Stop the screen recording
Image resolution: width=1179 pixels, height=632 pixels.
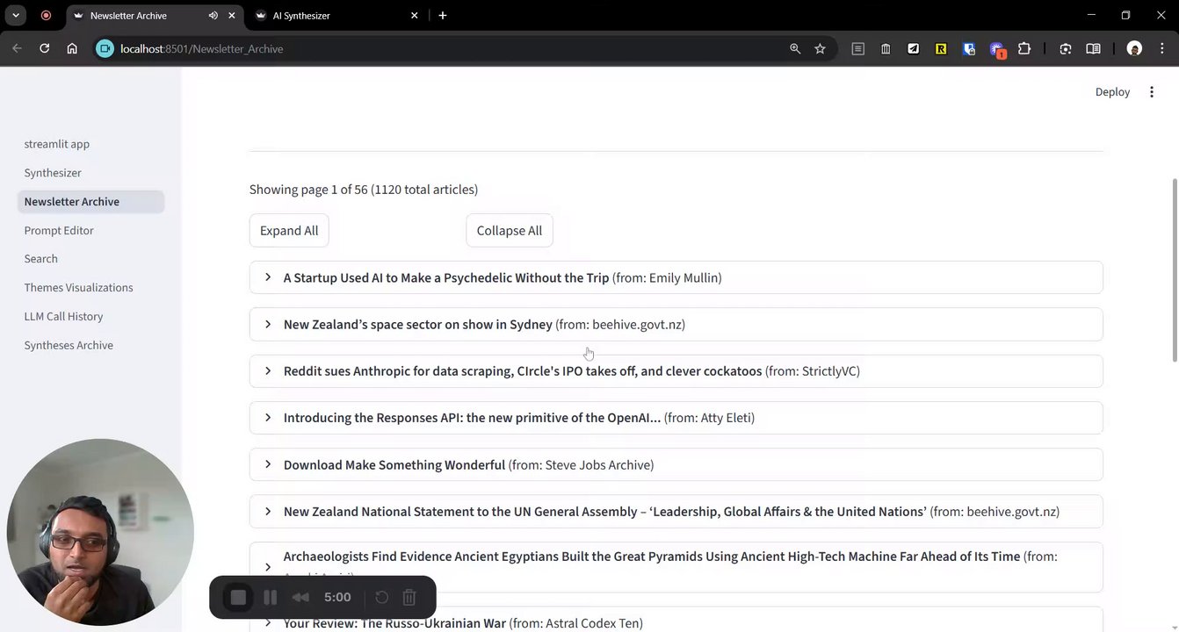click(238, 598)
